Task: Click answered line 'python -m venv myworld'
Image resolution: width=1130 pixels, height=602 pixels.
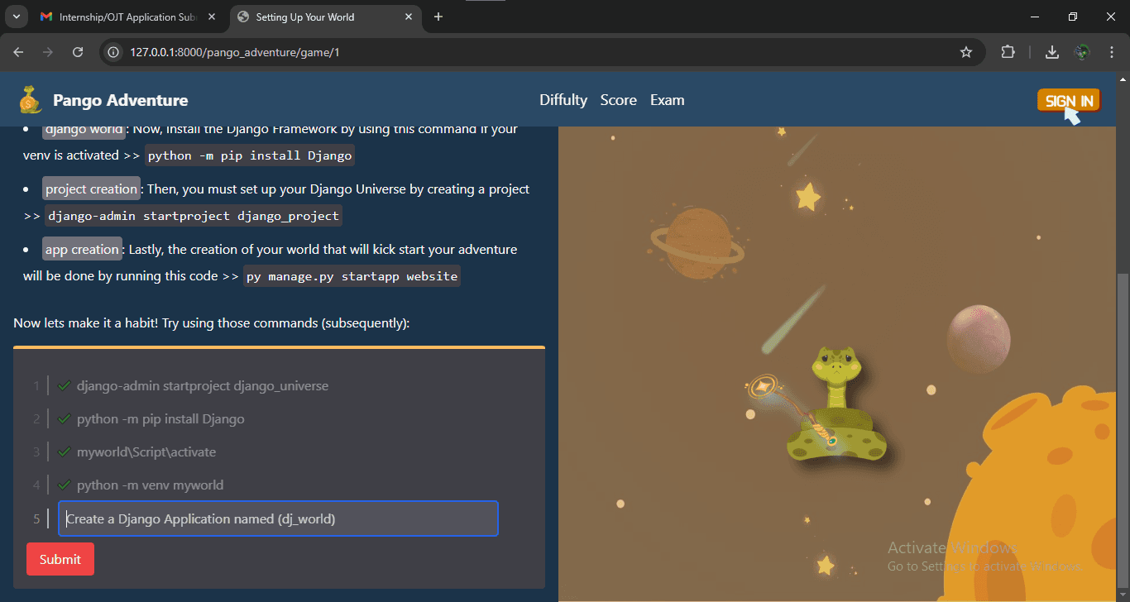Action: pos(150,485)
